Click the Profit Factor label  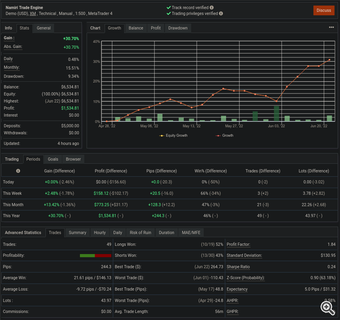pos(238,245)
